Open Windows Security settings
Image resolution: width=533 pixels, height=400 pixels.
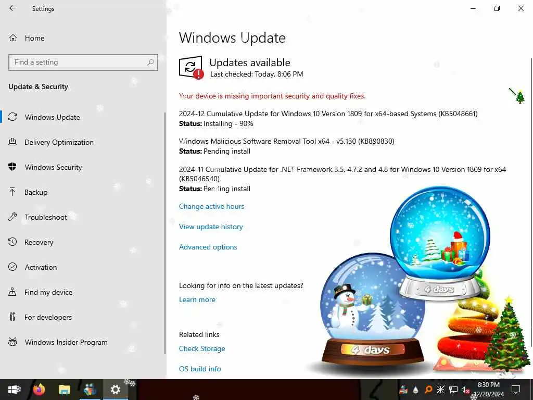click(54, 167)
